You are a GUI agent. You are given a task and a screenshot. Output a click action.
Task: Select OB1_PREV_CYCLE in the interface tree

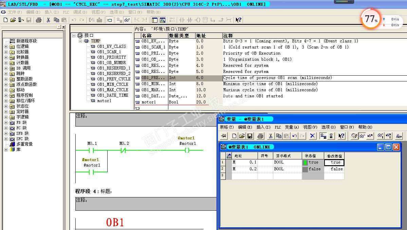pos(114,79)
